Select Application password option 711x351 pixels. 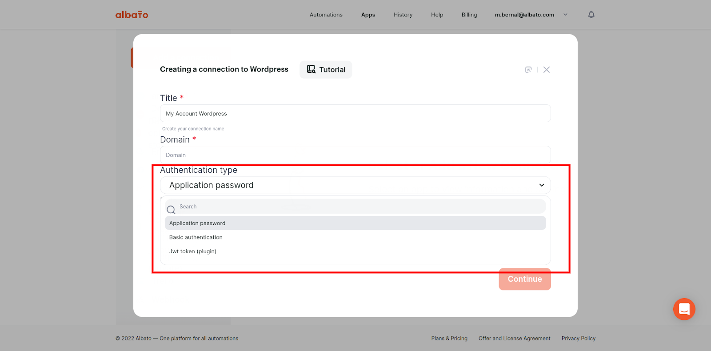pyautogui.click(x=197, y=223)
